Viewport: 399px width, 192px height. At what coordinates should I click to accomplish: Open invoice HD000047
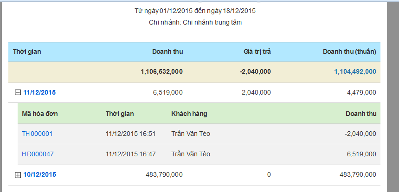coord(38,154)
